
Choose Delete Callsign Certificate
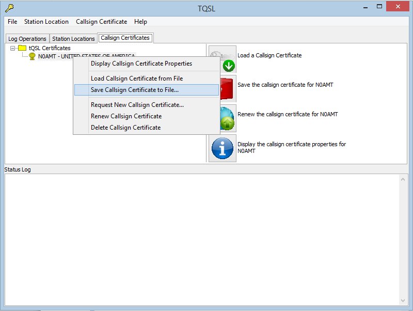click(x=147, y=128)
